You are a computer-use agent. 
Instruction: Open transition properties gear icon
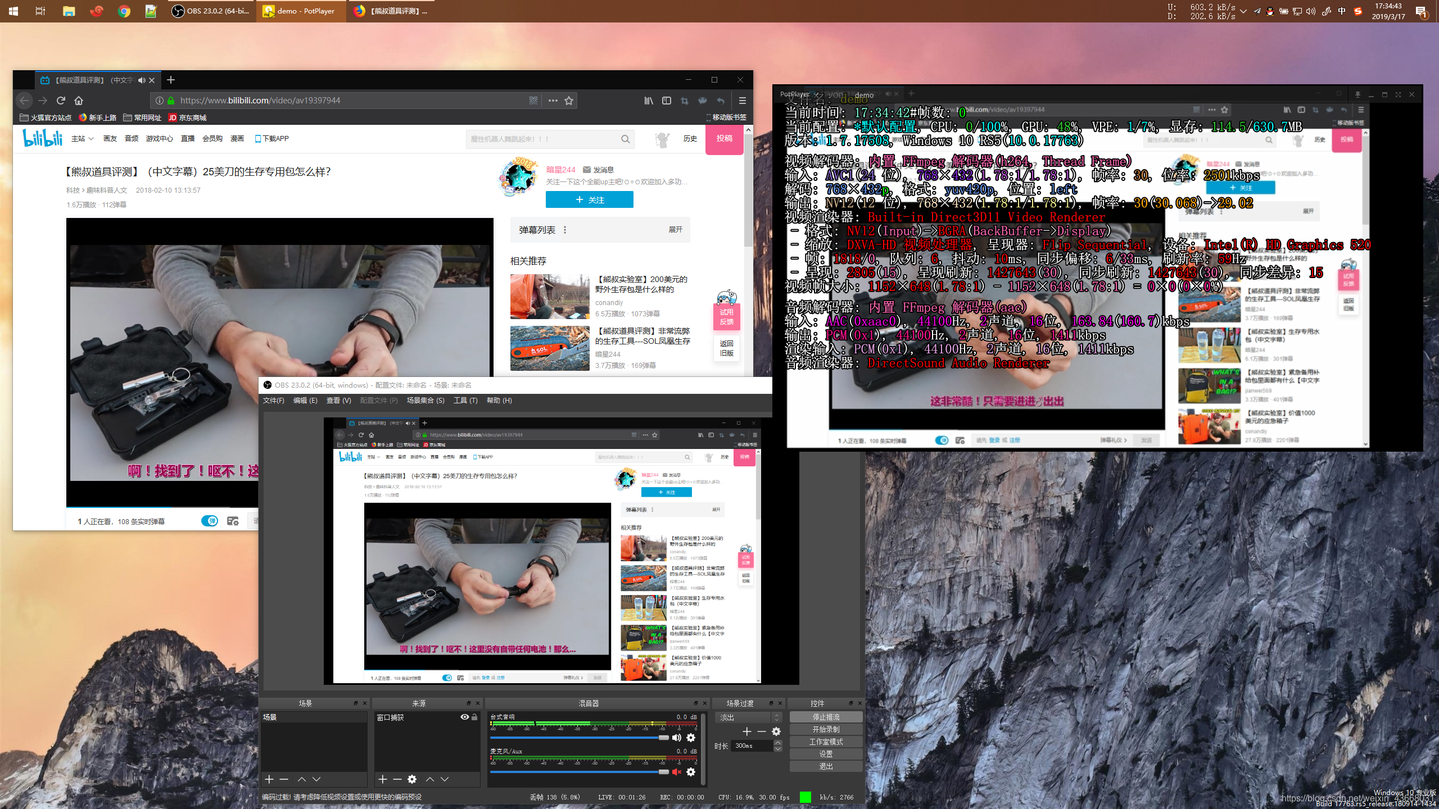[x=776, y=731]
